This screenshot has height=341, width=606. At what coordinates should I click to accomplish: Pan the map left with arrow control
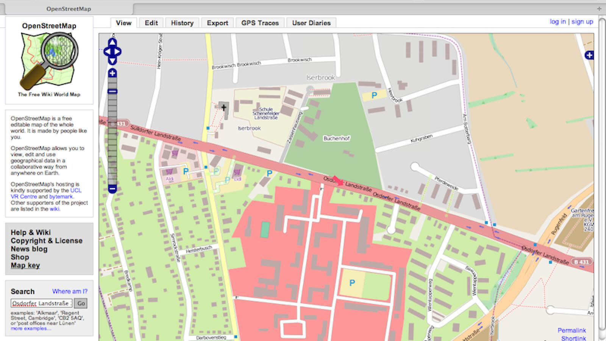pos(106,52)
